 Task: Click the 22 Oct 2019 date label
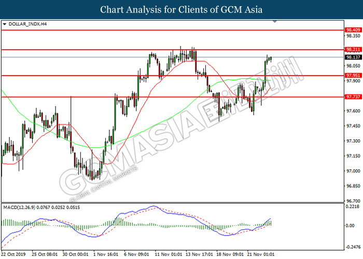[13, 254]
